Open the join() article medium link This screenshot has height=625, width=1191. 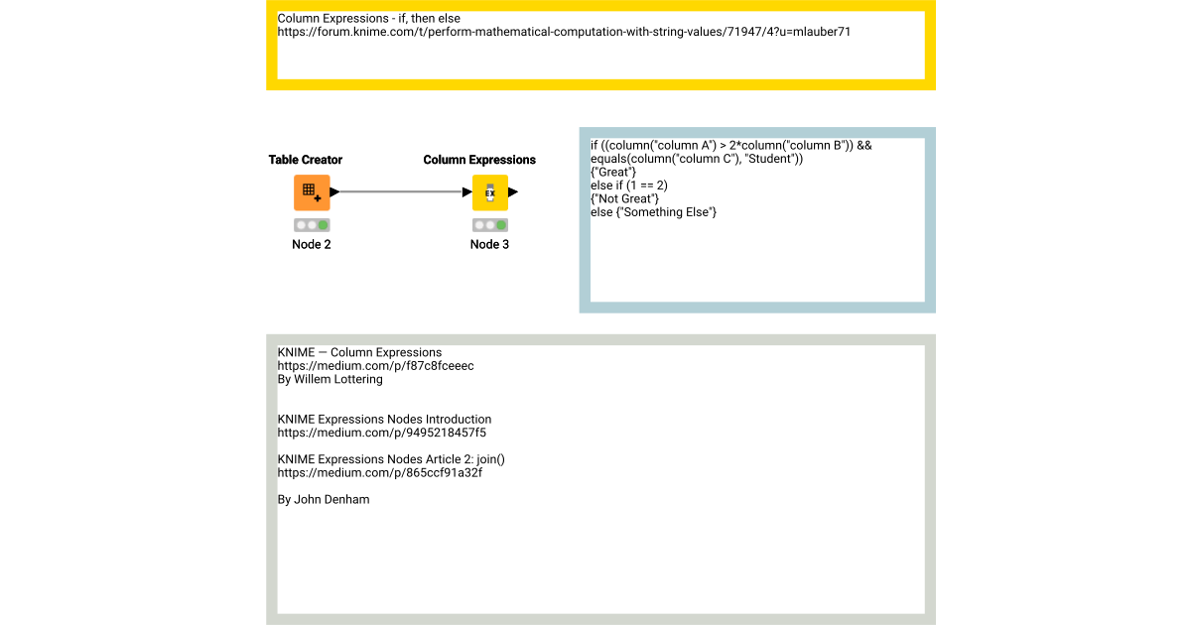[x=379, y=472]
